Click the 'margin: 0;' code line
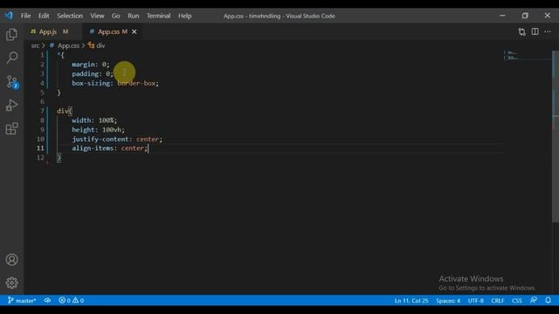This screenshot has height=314, width=559. tap(91, 65)
